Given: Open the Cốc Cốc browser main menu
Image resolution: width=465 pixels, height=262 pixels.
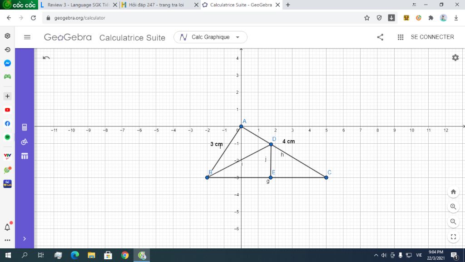Looking at the screenshot, I should click(19, 5).
